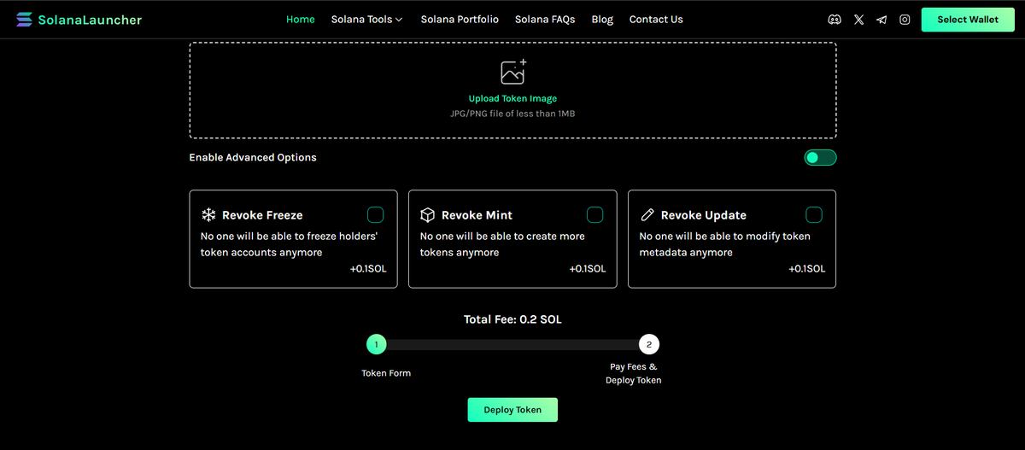Click +0.1SOL in the Revoke Update card
The height and width of the screenshot is (450, 1025).
pos(807,269)
